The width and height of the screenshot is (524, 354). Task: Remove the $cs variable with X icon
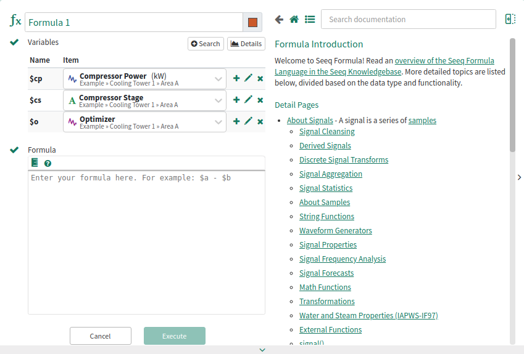click(x=260, y=100)
